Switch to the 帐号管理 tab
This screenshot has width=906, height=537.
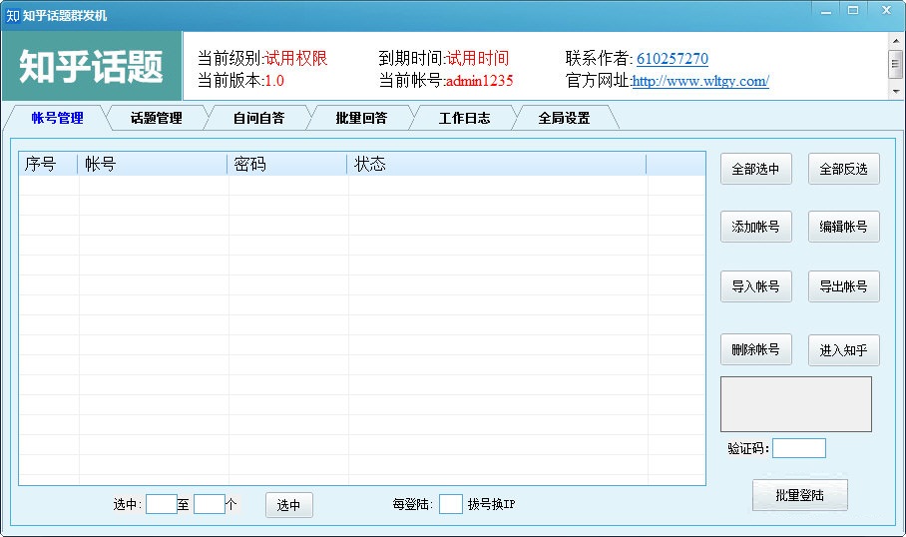coord(57,118)
